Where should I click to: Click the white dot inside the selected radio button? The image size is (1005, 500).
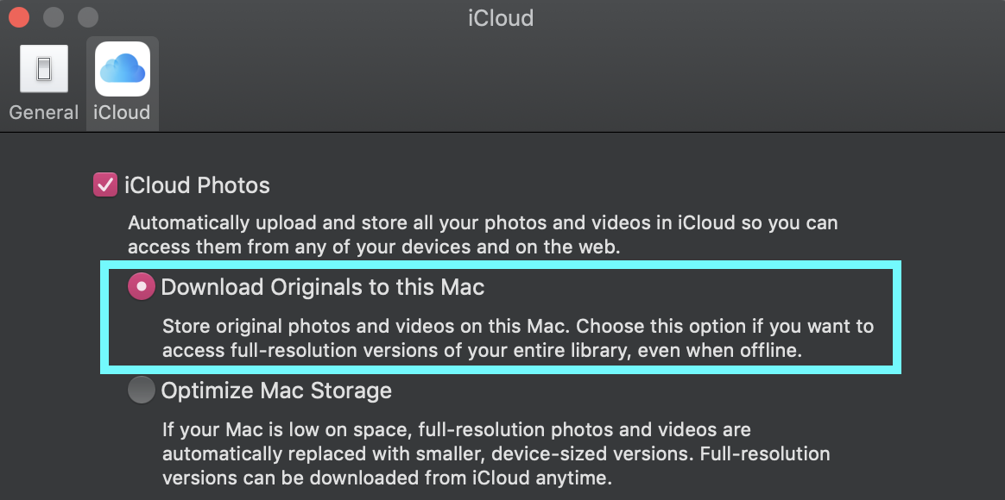pyautogui.click(x=141, y=287)
